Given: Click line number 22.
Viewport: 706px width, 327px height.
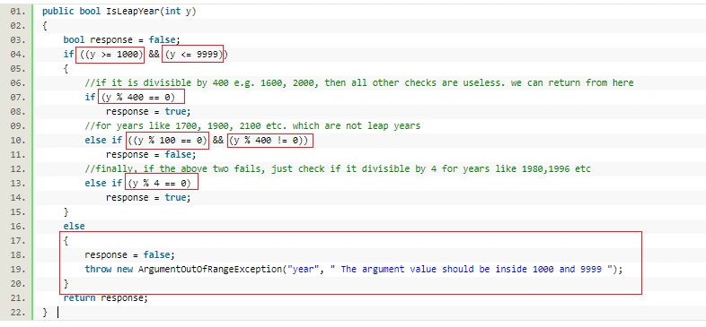Looking at the screenshot, I should point(18,313).
